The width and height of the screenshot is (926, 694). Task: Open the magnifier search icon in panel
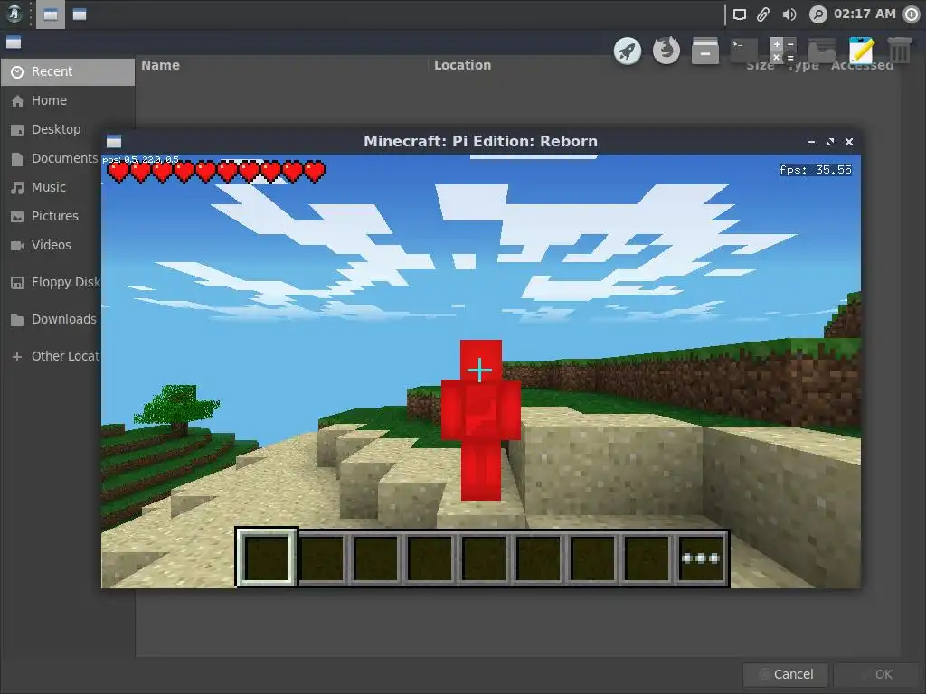(817, 14)
